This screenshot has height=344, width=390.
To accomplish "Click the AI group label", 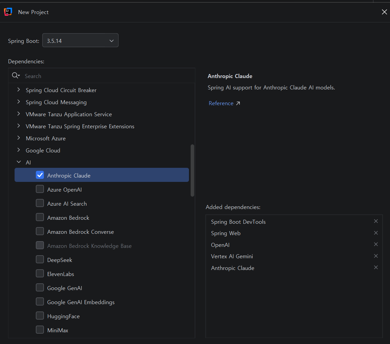I will (x=28, y=162).
